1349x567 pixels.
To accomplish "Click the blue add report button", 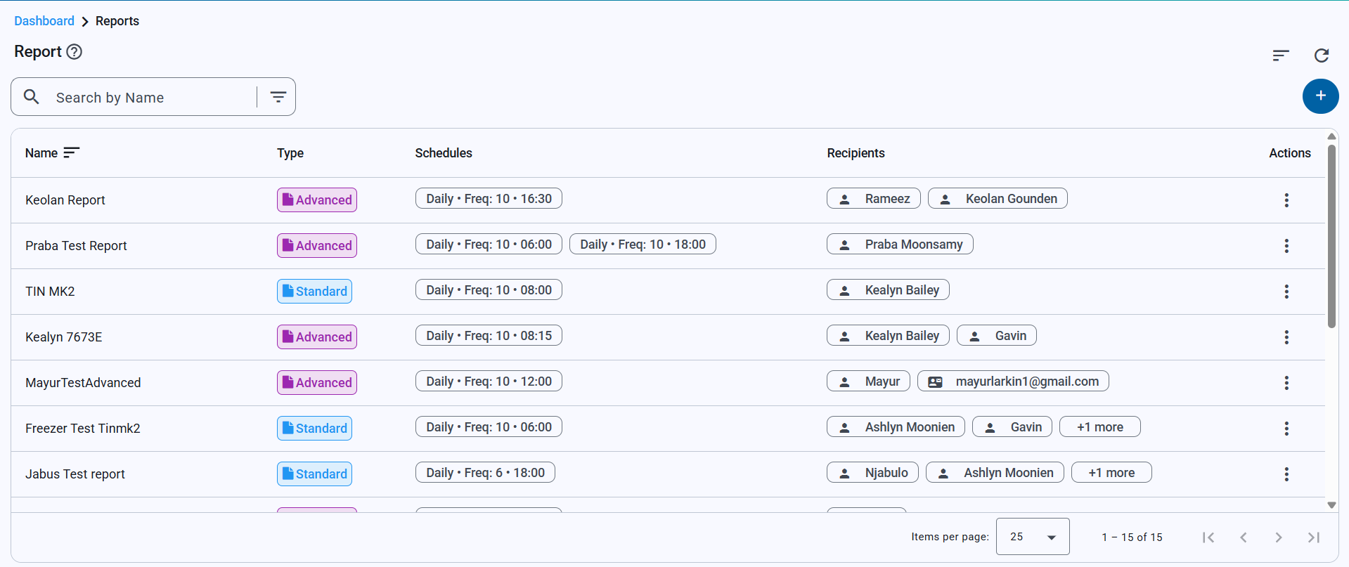I will coord(1320,96).
